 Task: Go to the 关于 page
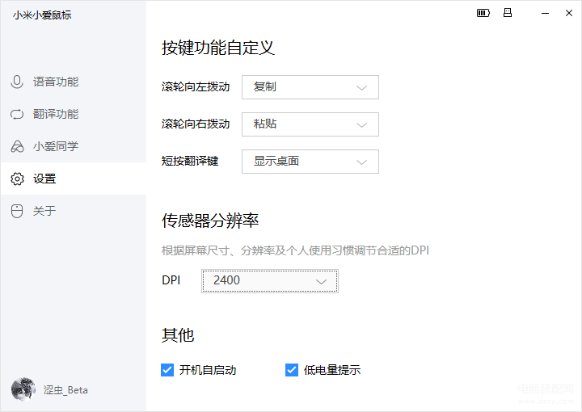tap(74, 211)
